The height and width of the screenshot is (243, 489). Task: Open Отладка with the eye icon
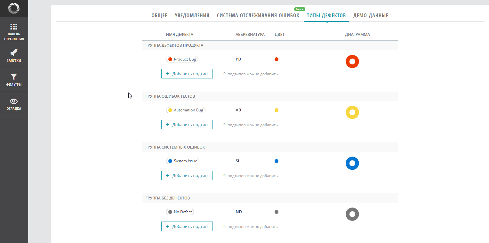[x=14, y=104]
